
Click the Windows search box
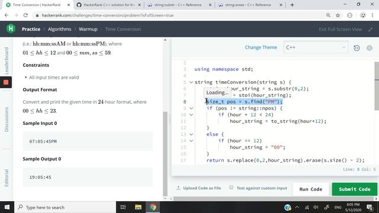click(x=65, y=207)
